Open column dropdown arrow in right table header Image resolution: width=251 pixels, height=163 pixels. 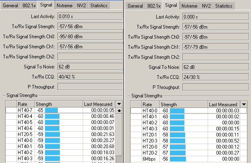point(243,105)
